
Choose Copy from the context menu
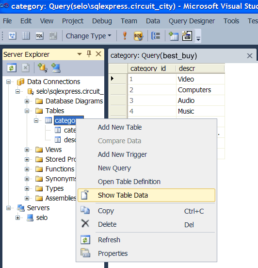pyautogui.click(x=146, y=211)
